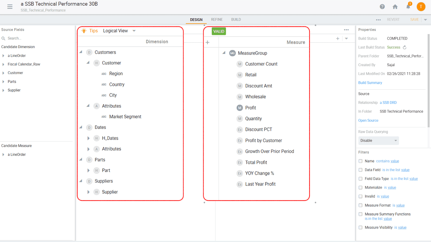The image size is (431, 242).
Task: Click the Open Source link
Action: [x=368, y=120]
